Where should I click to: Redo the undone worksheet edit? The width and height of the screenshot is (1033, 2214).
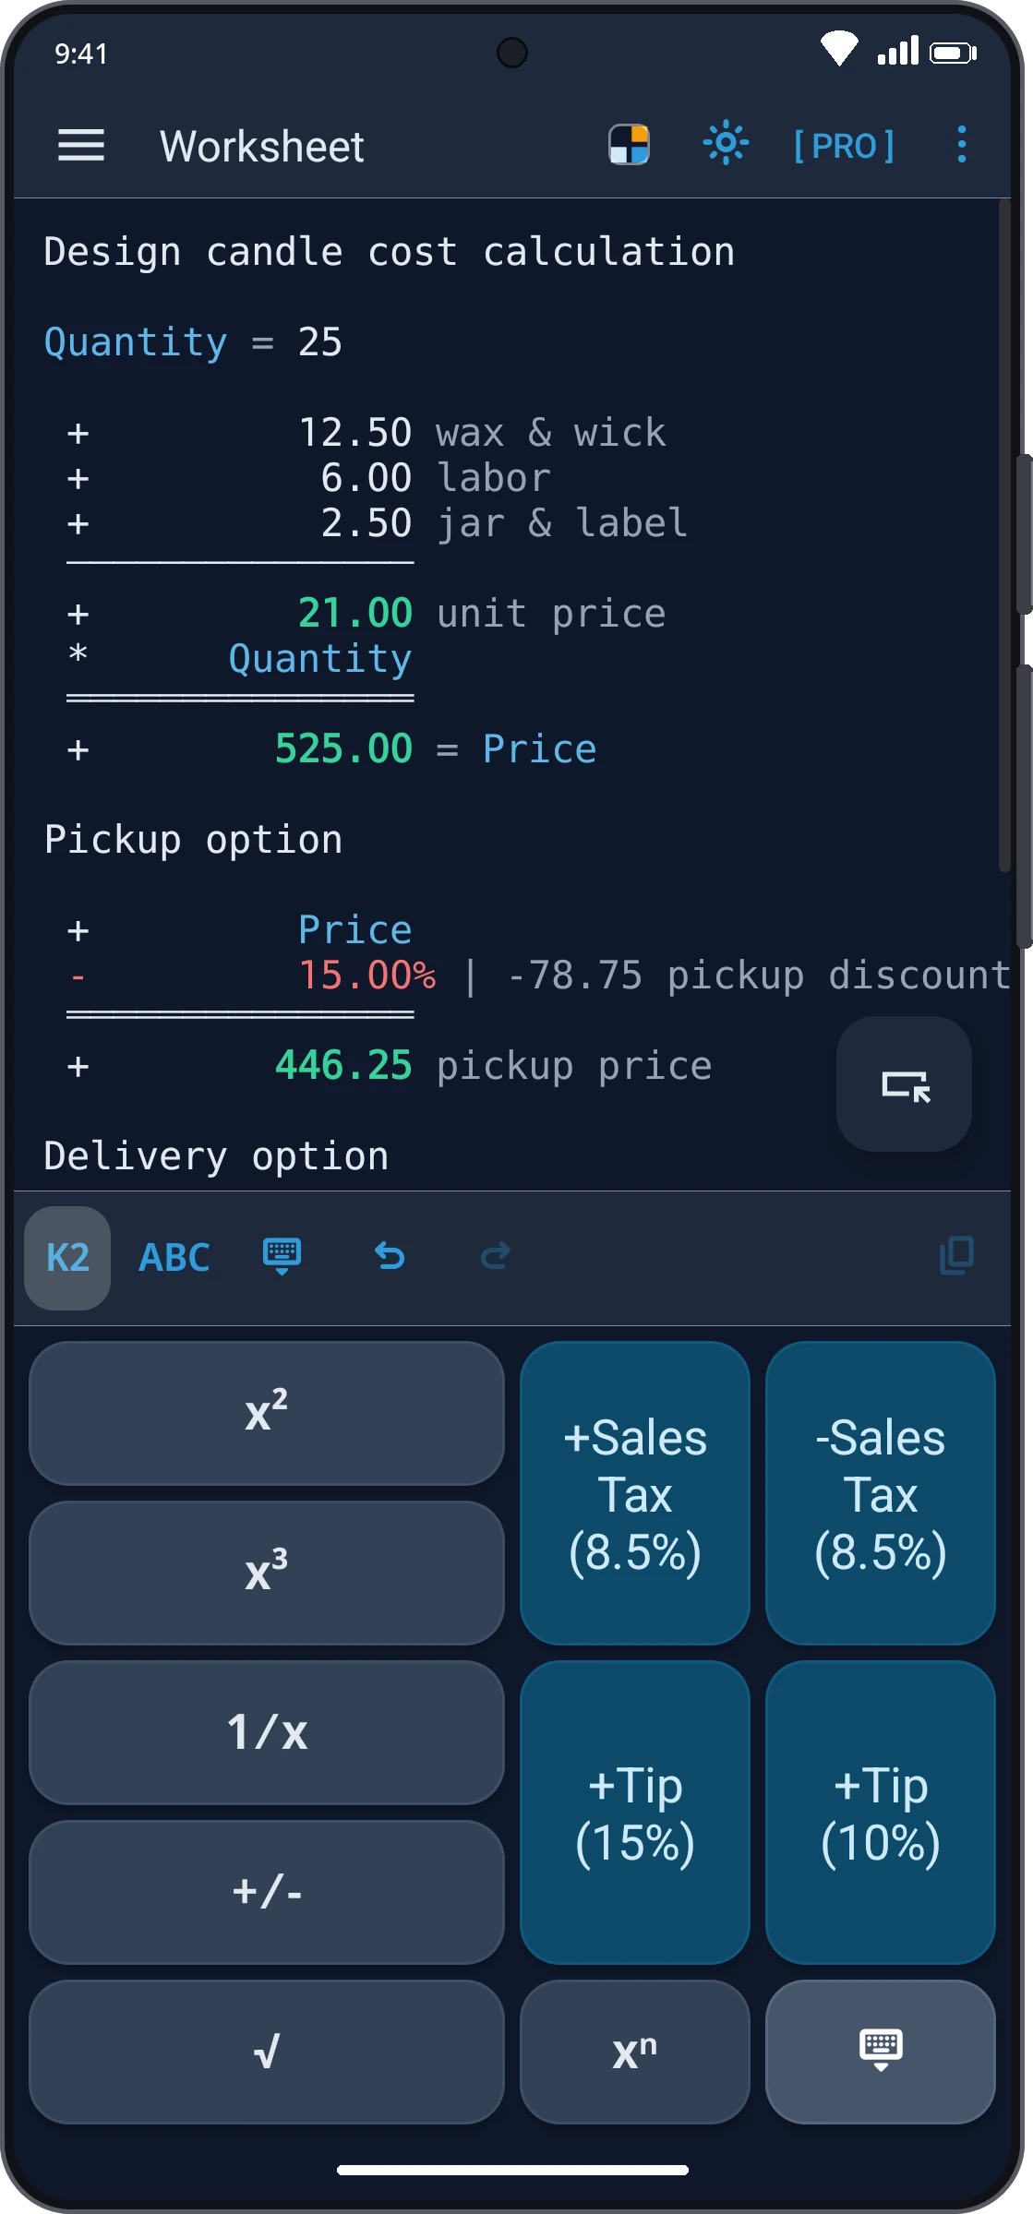(x=496, y=1256)
